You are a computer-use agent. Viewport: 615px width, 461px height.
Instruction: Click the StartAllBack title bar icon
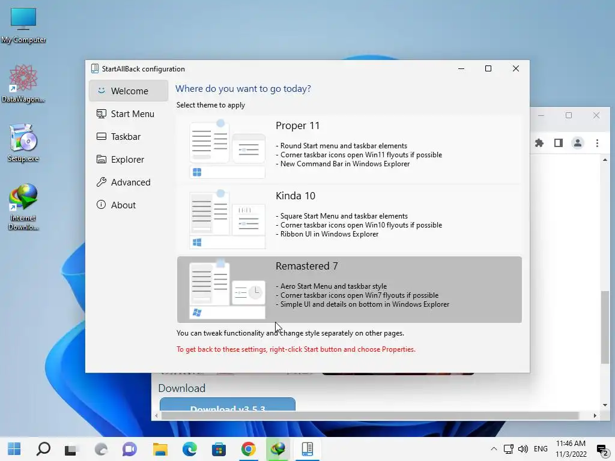94,68
